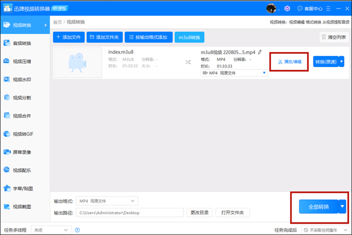The width and height of the screenshot is (352, 235).
Task: Click 按输出格式添加 button
Action: pyautogui.click(x=149, y=37)
